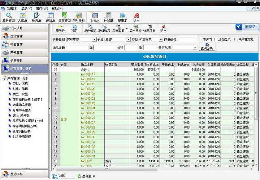Click the 导出照片 export photos icon
This screenshot has height=180, width=260.
click(x=135, y=28)
